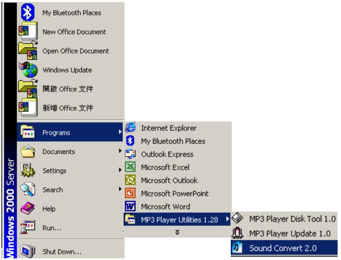Select Search menu entry

(70, 189)
